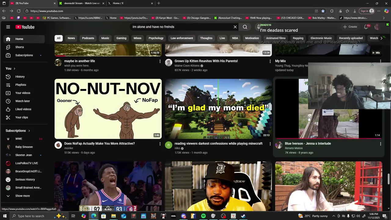The height and width of the screenshot is (220, 391).
Task: Expand bookmarks bar overflow chevron
Action: [384, 18]
